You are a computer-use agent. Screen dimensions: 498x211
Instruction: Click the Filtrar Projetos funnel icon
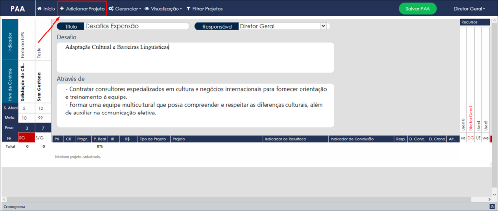188,9
